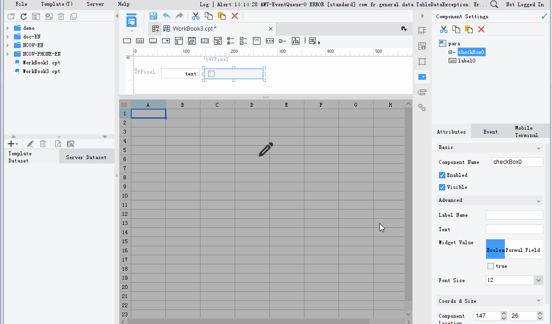This screenshot has height=324, width=552.
Task: Expand the demo folder
Action: tap(8, 28)
